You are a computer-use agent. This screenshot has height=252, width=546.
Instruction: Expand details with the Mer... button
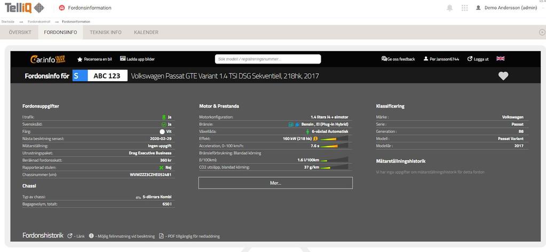tap(275, 183)
